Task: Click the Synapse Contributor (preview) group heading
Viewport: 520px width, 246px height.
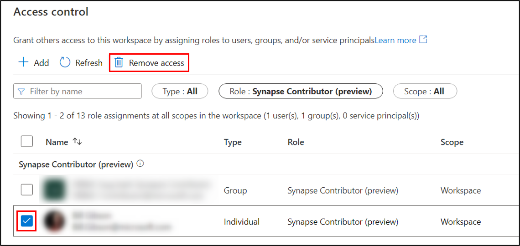Action: pyautogui.click(x=76, y=164)
